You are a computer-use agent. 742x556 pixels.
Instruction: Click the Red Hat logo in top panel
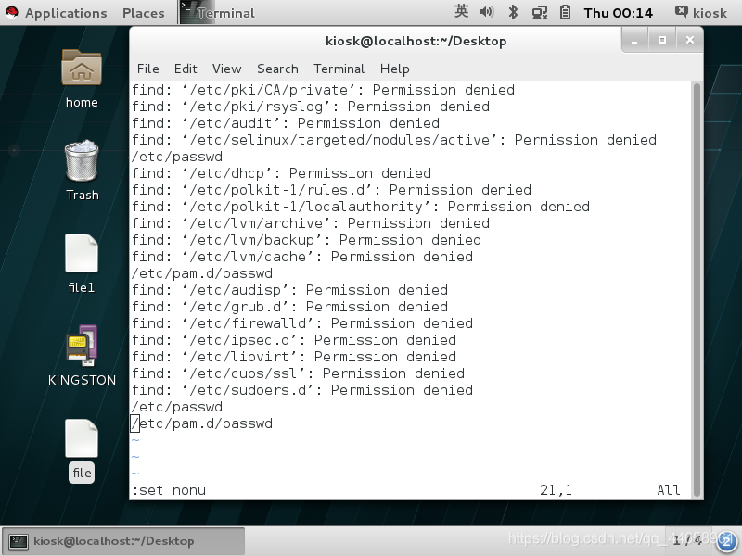pyautogui.click(x=11, y=12)
